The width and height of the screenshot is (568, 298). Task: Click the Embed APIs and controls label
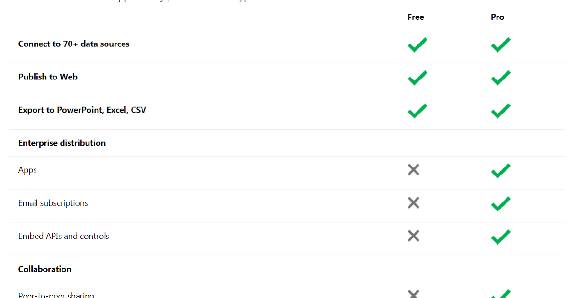point(64,236)
